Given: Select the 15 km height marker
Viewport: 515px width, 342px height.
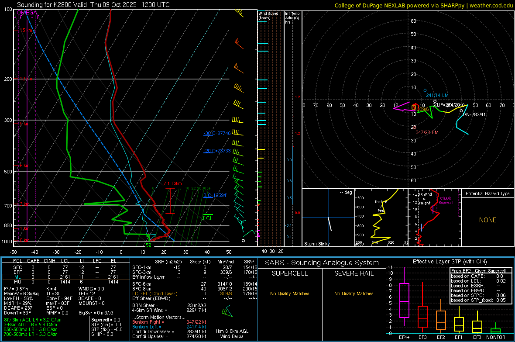Looking at the screenshot, I should (26, 30).
